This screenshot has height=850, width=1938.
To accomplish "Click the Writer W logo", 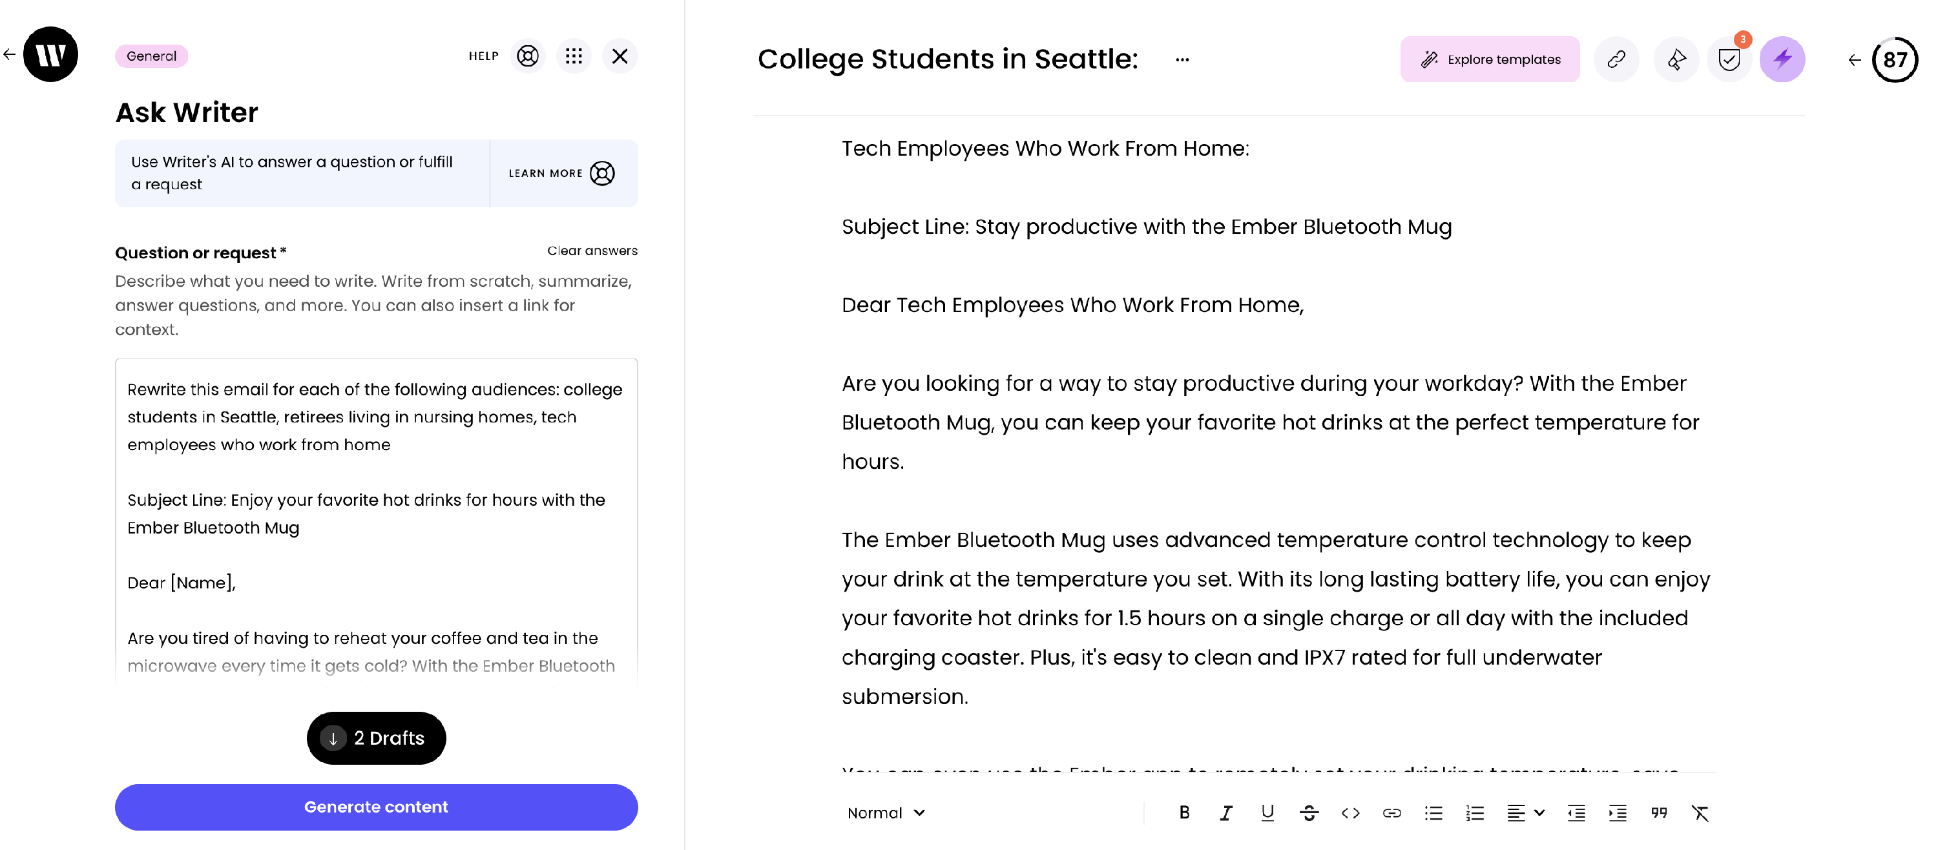I will tap(50, 54).
